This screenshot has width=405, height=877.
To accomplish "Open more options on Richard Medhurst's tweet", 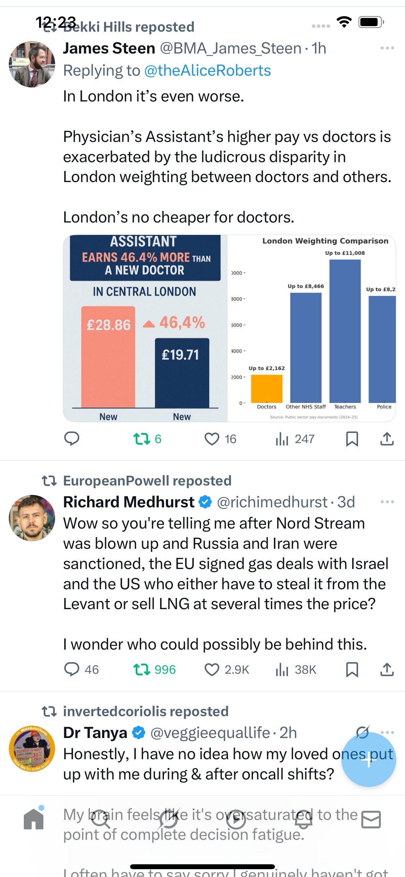I will click(x=387, y=502).
